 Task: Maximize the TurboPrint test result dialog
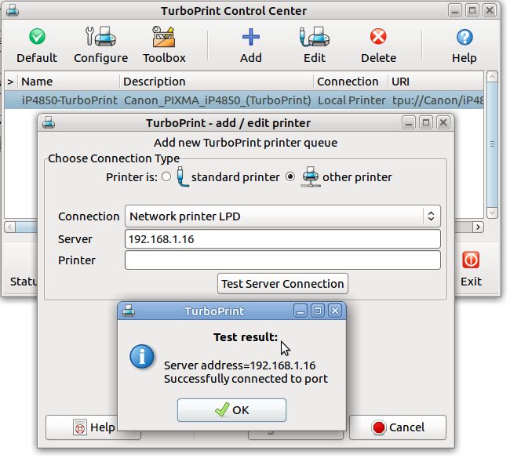(318, 311)
